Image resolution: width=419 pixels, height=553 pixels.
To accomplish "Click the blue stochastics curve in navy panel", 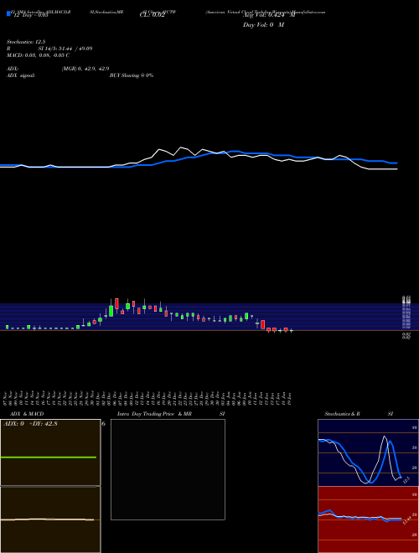I will pyautogui.click(x=360, y=461).
